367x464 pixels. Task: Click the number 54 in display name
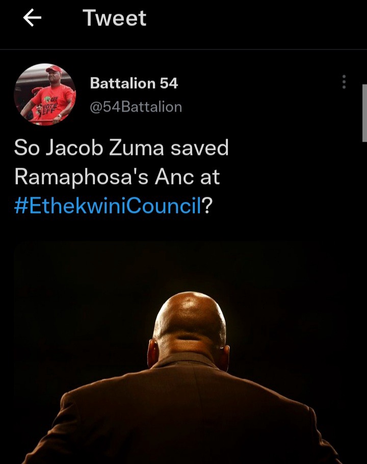click(x=169, y=83)
